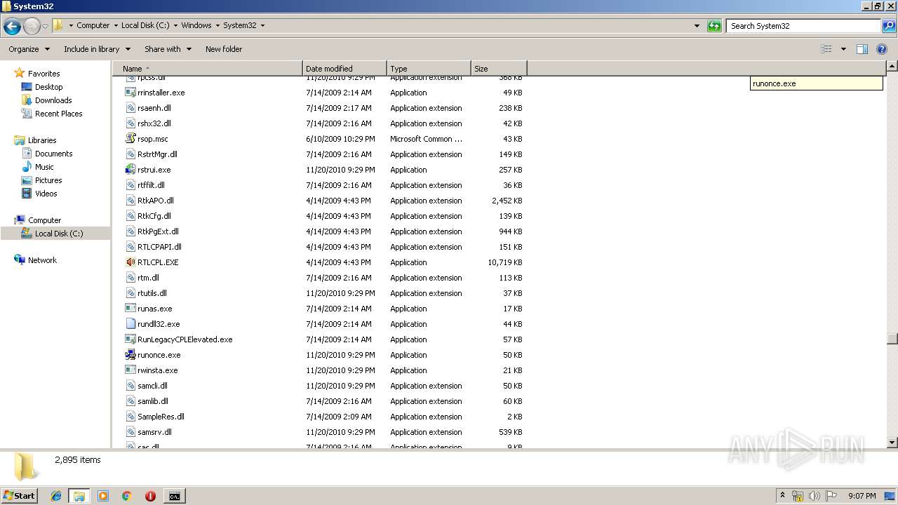Image resolution: width=898 pixels, height=505 pixels.
Task: Expand the dropdown after Local Disk (C:) breadcrumb
Action: 175,25
